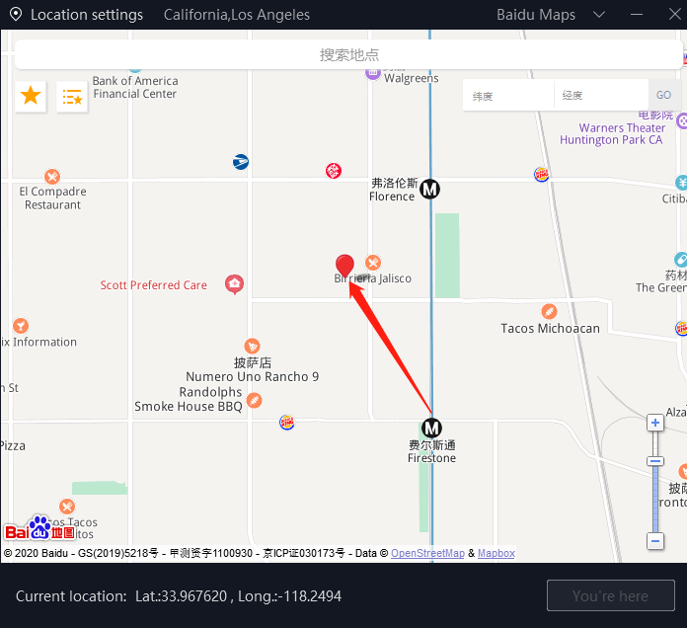
Task: Click the Bank of America Financial Center label
Action: pyautogui.click(x=135, y=87)
